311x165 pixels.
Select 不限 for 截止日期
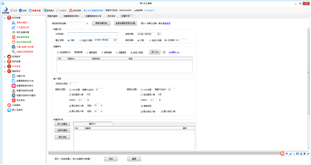(x=68, y=40)
